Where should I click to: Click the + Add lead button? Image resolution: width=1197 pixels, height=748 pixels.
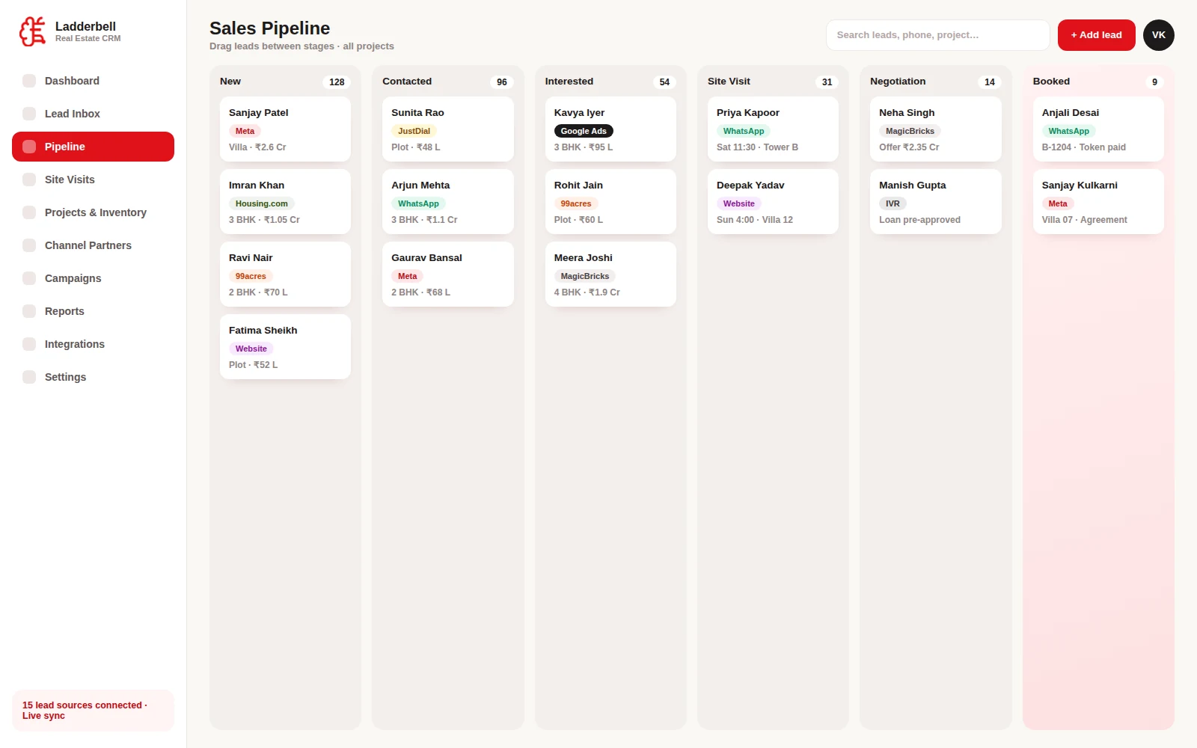[1096, 35]
